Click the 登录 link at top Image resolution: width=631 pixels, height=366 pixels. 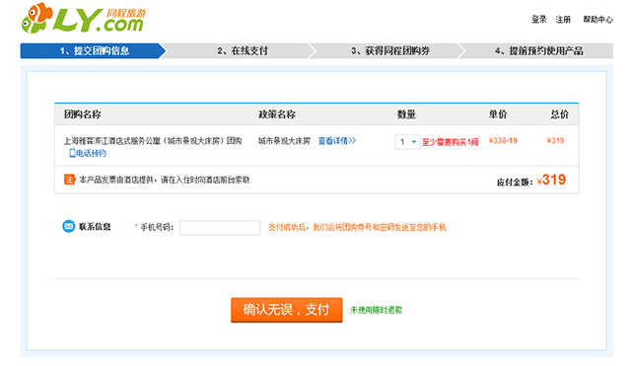coord(539,20)
